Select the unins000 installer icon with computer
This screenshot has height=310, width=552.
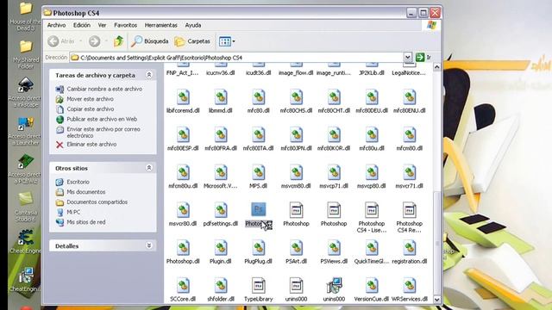click(x=334, y=285)
